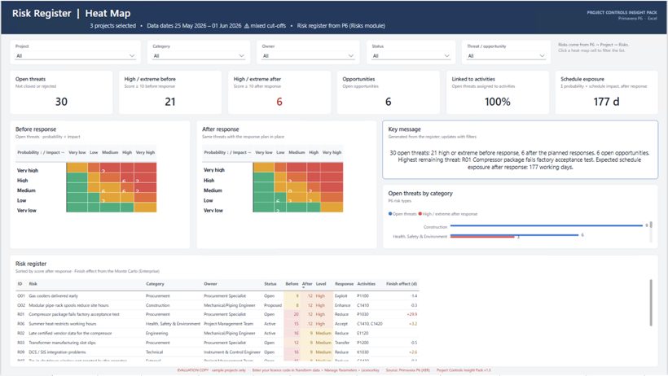Select risk row O02 Modular pipe-rack spools

pyautogui.click(x=218, y=305)
